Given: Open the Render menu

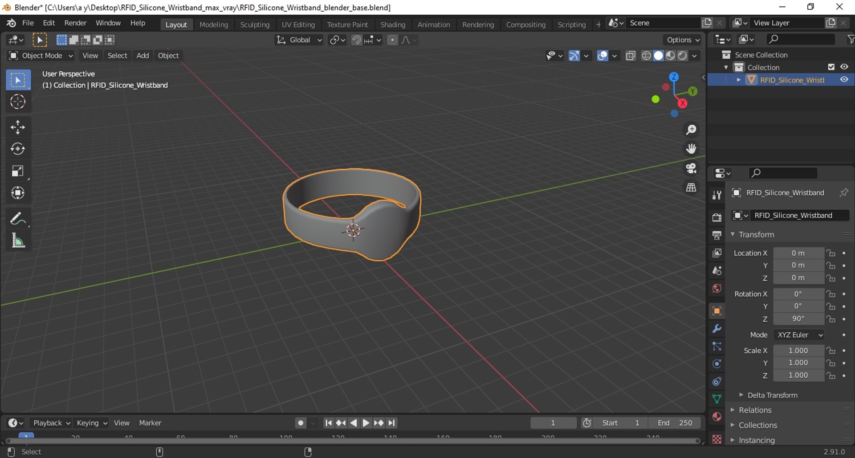Looking at the screenshot, I should point(75,23).
